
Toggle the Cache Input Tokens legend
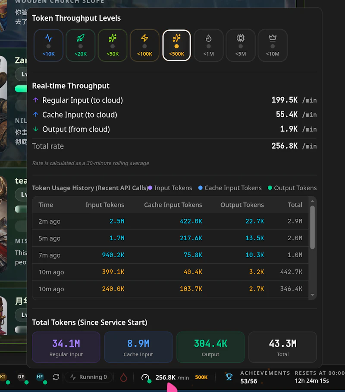230,188
